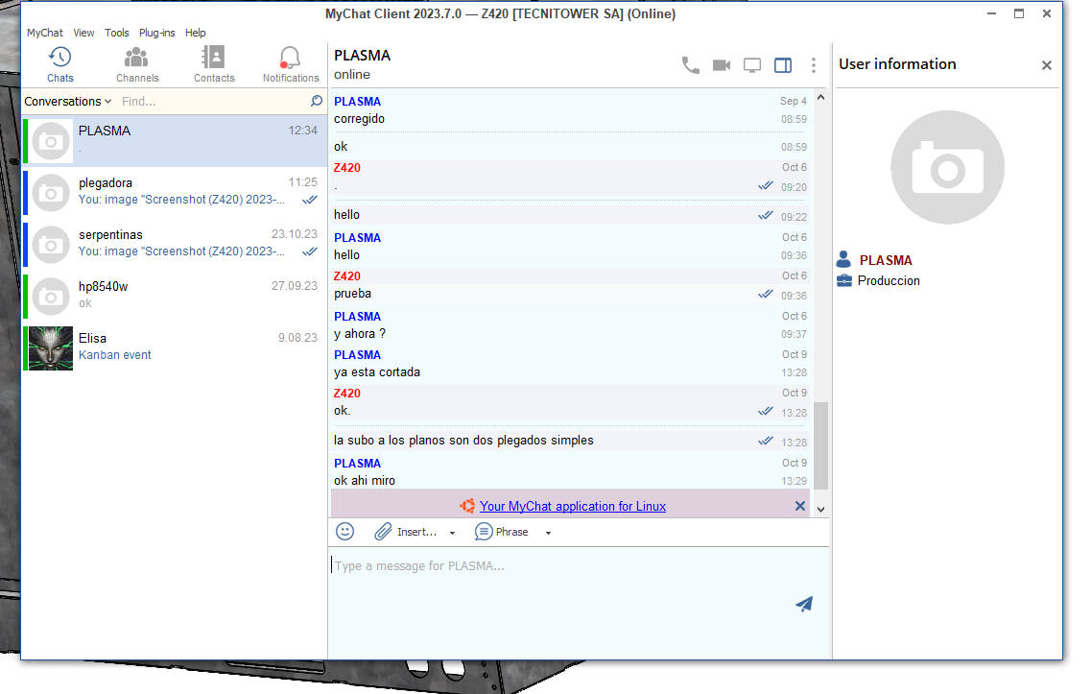1091x694 pixels.
Task: Click the paperclip Insert button
Action: [406, 532]
